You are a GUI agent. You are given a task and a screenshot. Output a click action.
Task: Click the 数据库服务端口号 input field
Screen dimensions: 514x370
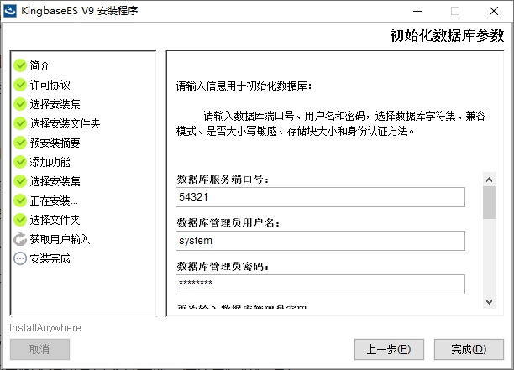pos(321,197)
